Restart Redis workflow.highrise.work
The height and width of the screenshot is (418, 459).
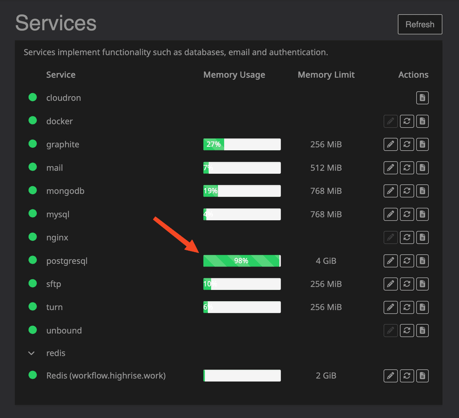[x=407, y=375]
